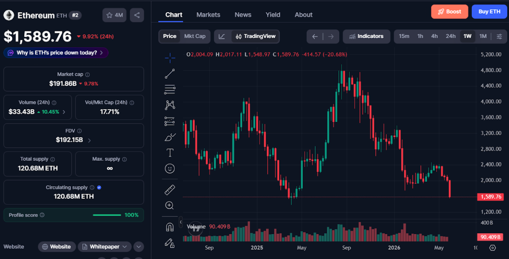This screenshot has height=259, width=509.
Task: Set chart interval to 4h
Action: [x=434, y=36]
